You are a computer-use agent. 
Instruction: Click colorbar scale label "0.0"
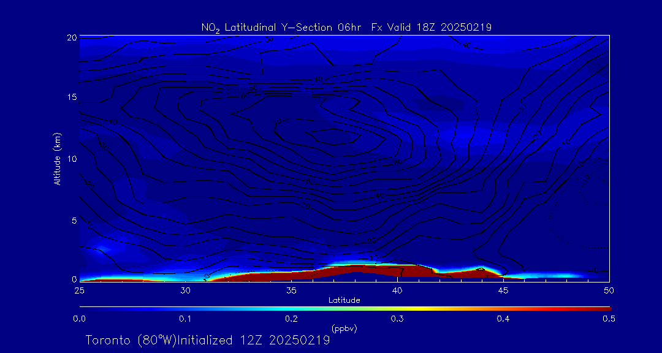(79, 319)
